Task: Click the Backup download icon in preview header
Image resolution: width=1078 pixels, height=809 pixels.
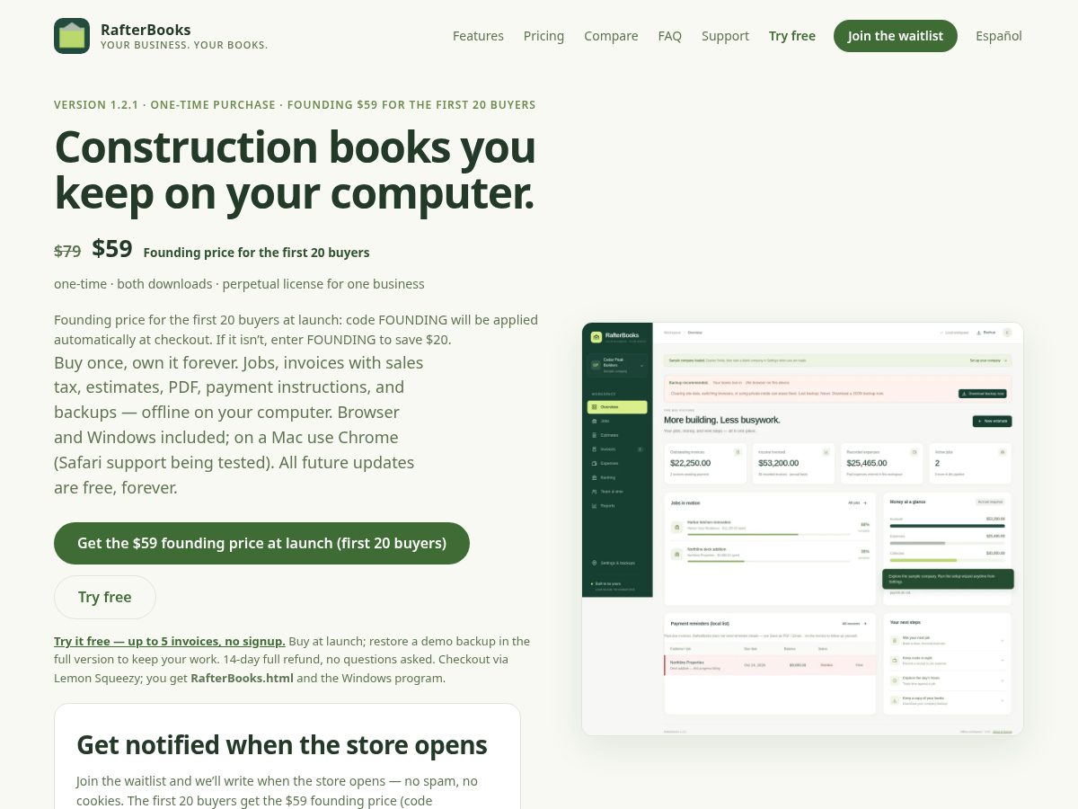Action: (x=979, y=333)
